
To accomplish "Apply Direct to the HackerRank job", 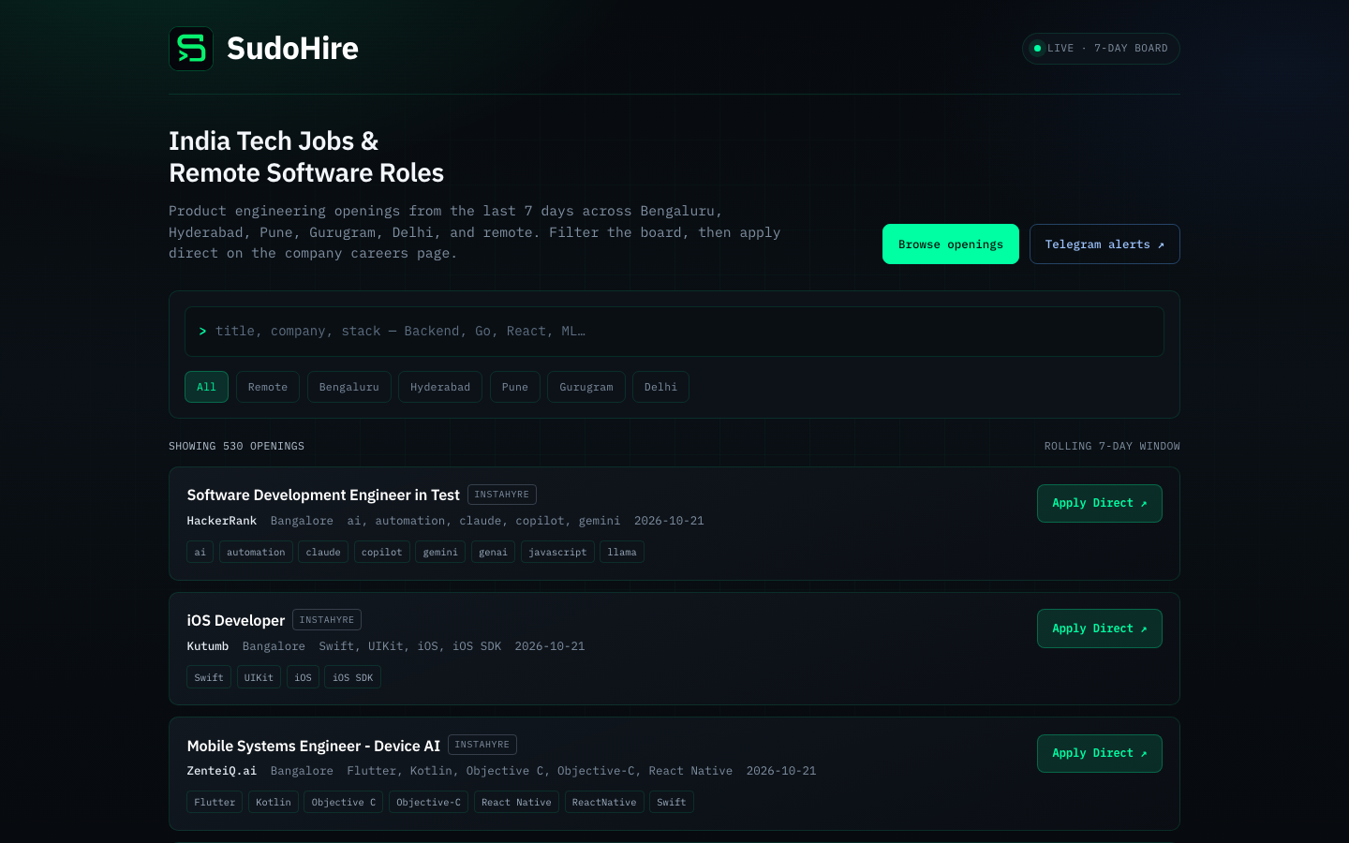I will [x=1100, y=503].
